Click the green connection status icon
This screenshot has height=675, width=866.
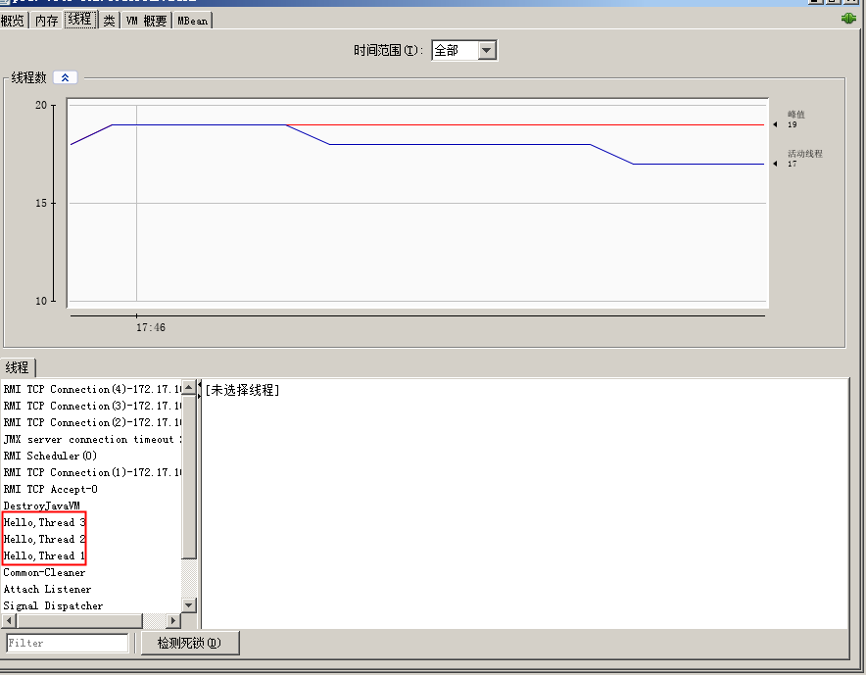click(849, 19)
